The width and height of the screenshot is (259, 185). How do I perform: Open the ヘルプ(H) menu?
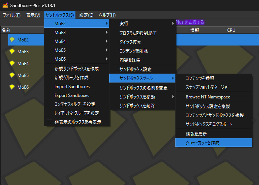click(107, 15)
